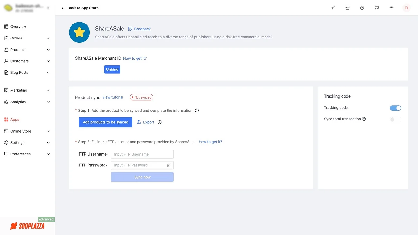Viewport: 418px width, 235px height.
Task: Expand the Orders section
Action: [48, 38]
